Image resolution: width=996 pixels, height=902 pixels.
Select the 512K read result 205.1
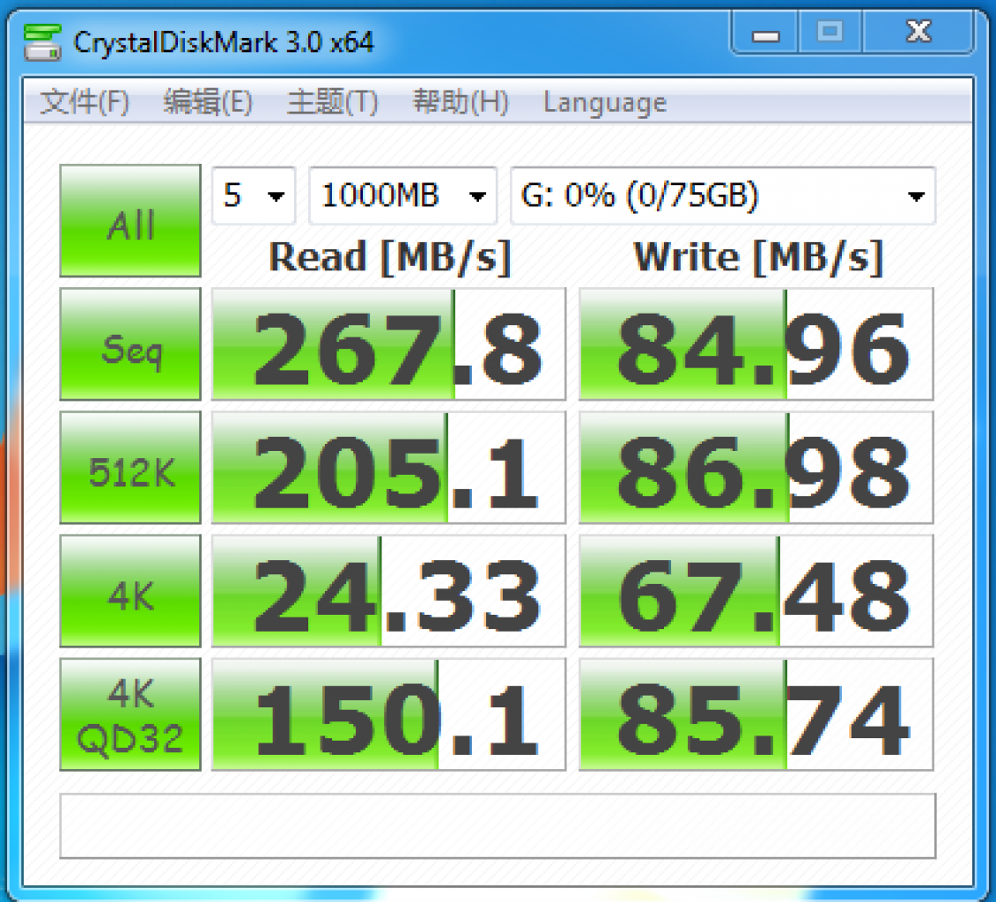coord(388,468)
